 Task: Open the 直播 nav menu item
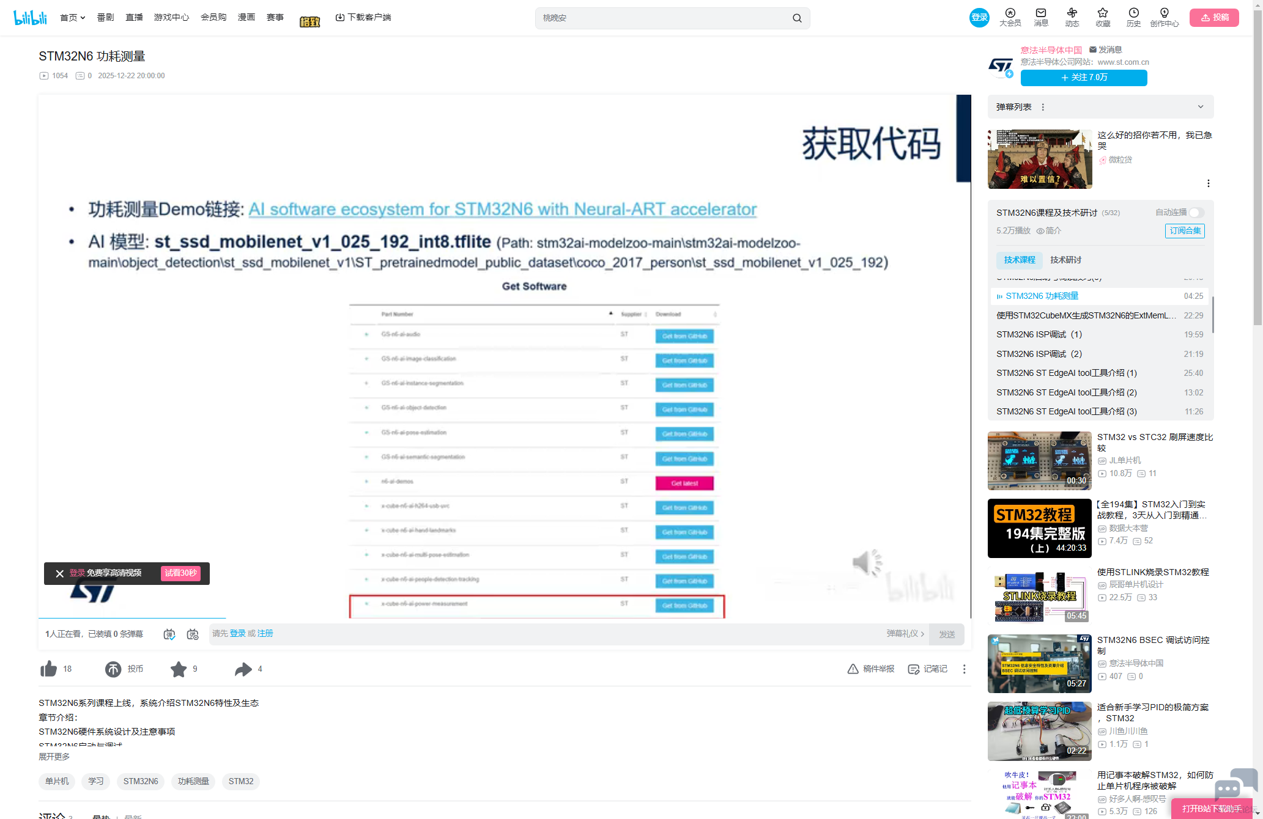tap(134, 18)
